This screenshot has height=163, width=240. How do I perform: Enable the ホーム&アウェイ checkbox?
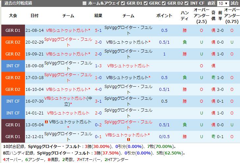[84, 3]
